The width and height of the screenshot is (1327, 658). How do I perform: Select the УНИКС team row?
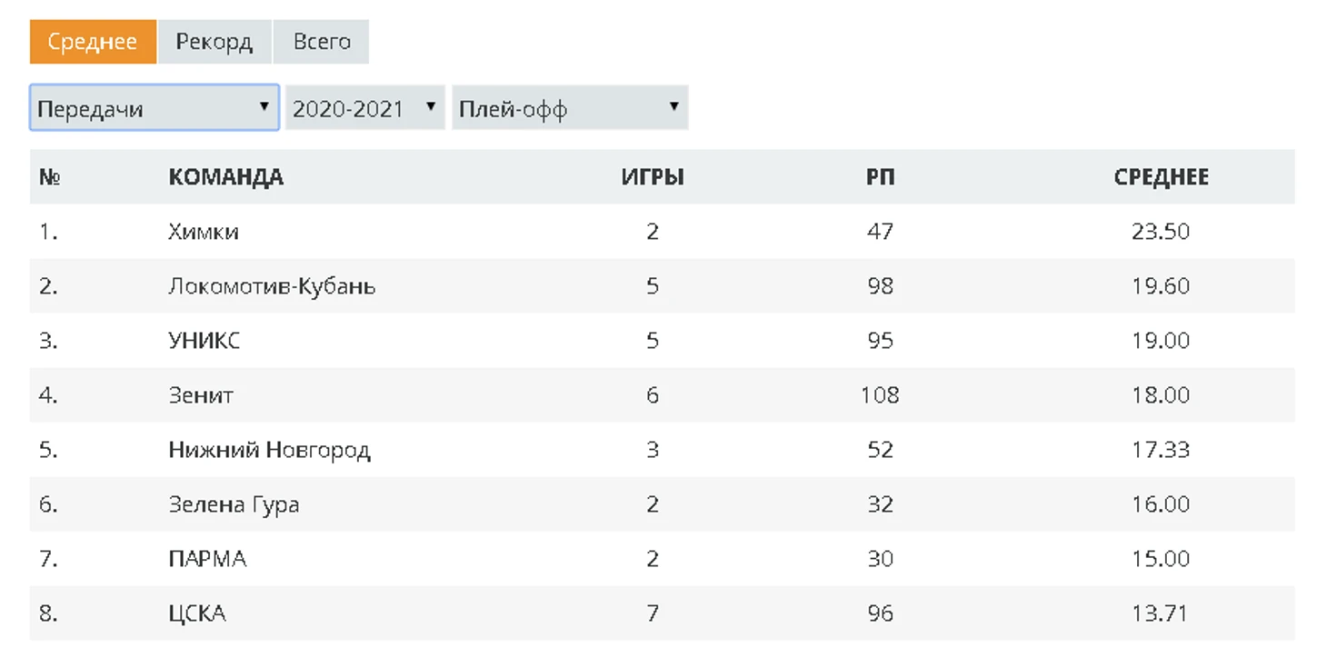point(205,341)
